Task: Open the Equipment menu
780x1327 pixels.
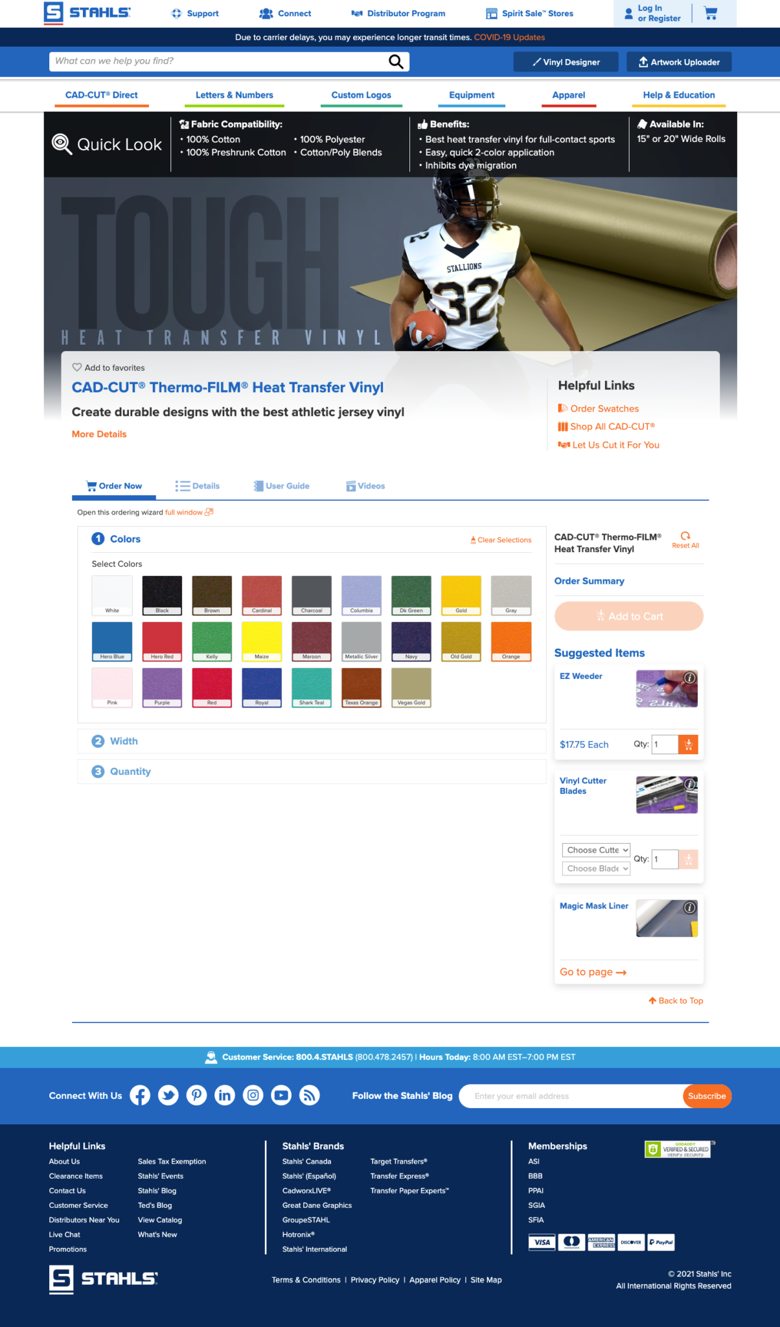Action: (472, 95)
